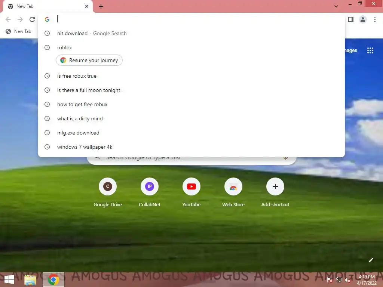Close the New Tab tab
The width and height of the screenshot is (383, 287).
click(87, 6)
